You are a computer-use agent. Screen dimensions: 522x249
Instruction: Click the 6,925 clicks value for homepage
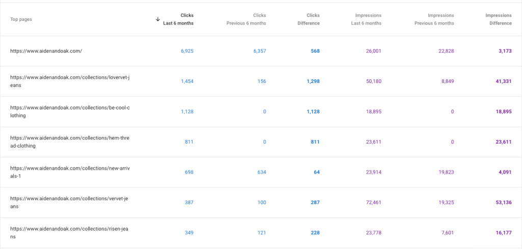(x=187, y=51)
